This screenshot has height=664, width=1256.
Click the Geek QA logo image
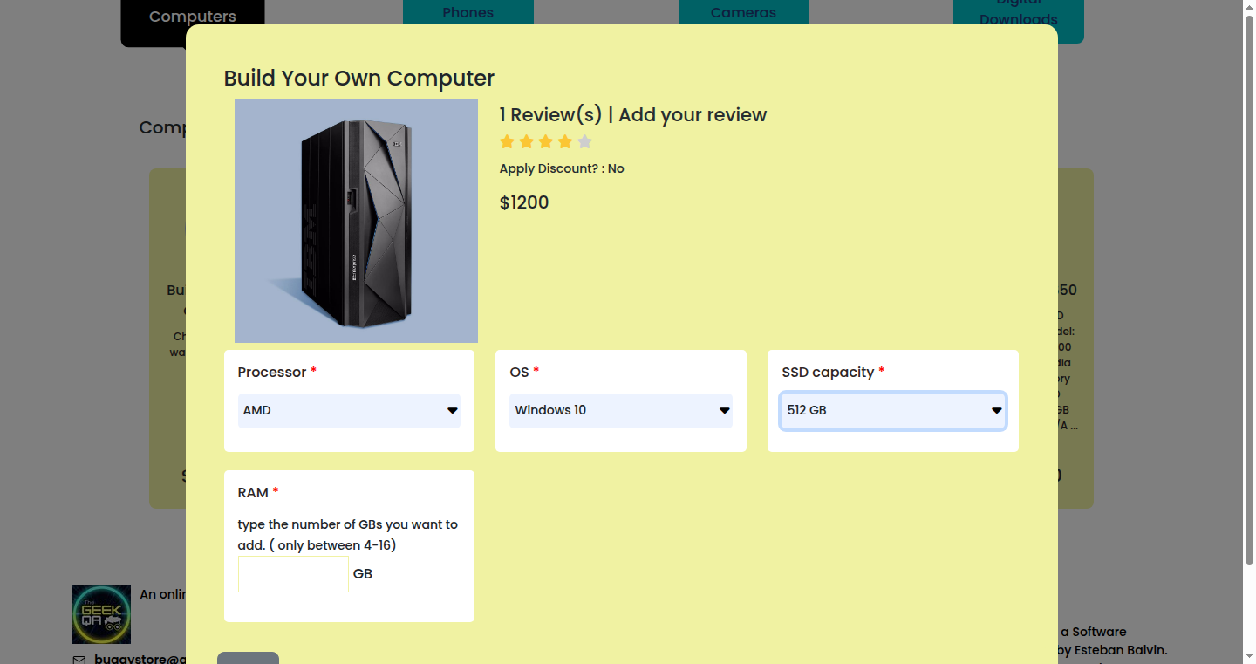101,614
